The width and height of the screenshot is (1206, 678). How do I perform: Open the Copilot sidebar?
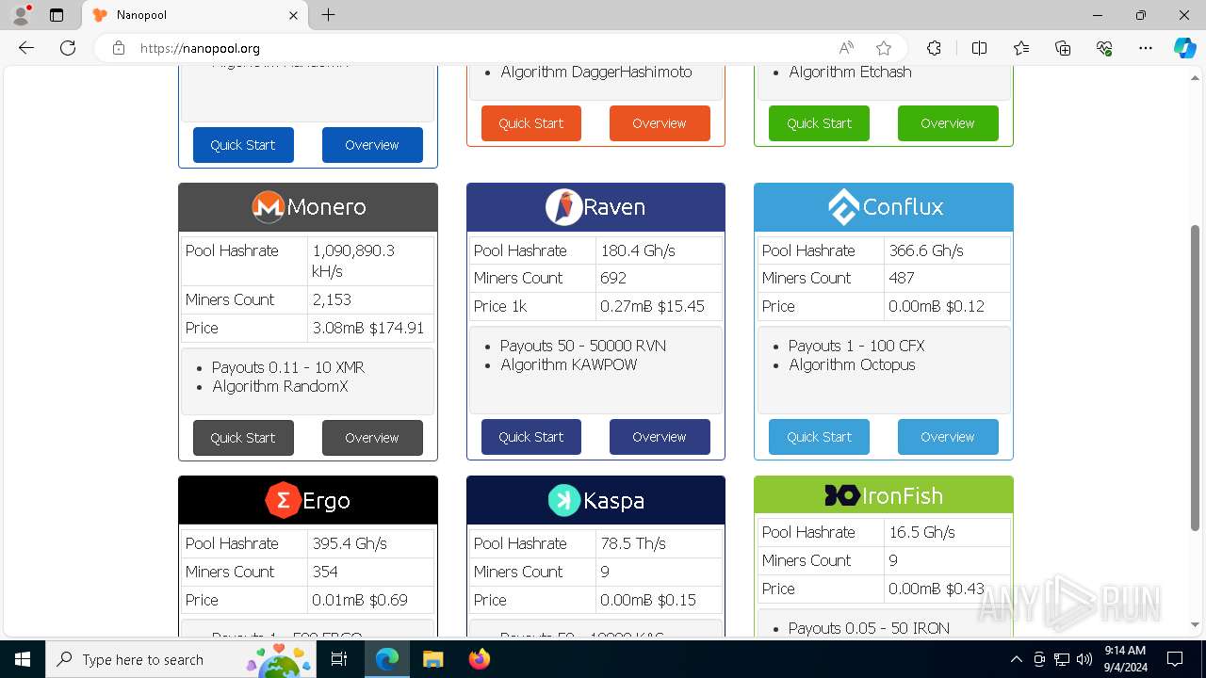click(1184, 48)
